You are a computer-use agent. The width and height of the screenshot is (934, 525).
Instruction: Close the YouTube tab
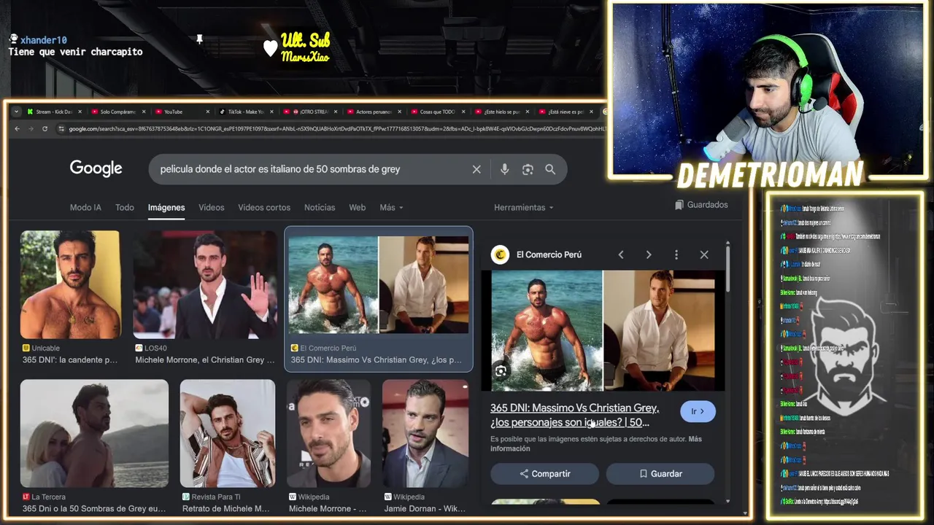(x=207, y=112)
